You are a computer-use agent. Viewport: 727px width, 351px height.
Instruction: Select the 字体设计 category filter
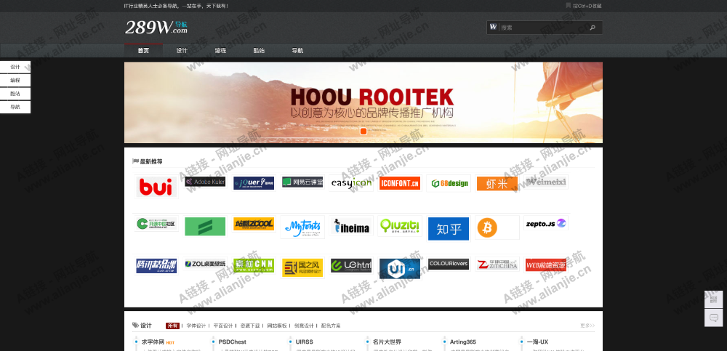(196, 326)
